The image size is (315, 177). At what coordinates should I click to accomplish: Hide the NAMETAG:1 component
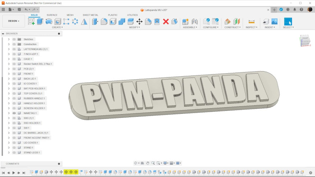pyautogui.click(x=14, y=113)
